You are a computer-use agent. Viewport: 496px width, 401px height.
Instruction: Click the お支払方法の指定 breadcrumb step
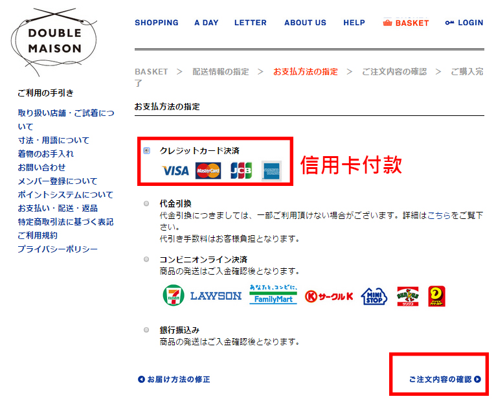[x=306, y=72]
